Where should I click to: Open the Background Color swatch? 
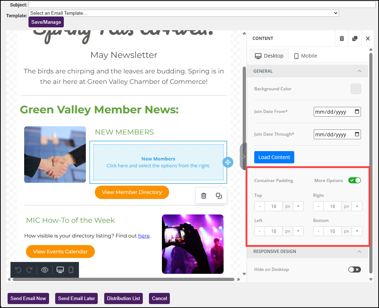click(x=356, y=89)
